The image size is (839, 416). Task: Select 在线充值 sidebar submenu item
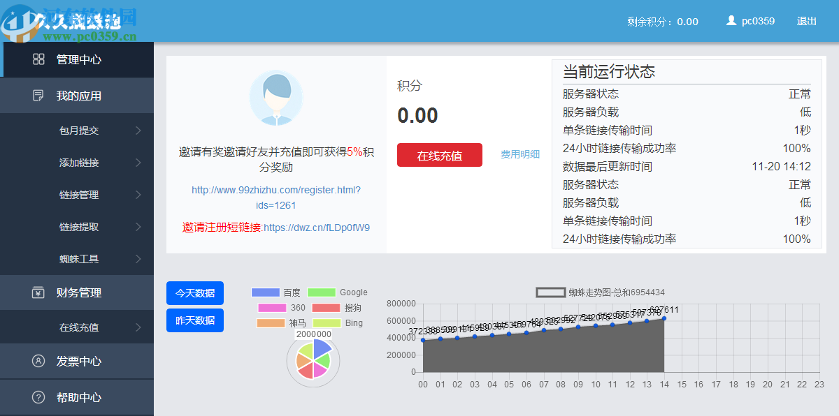pyautogui.click(x=79, y=327)
